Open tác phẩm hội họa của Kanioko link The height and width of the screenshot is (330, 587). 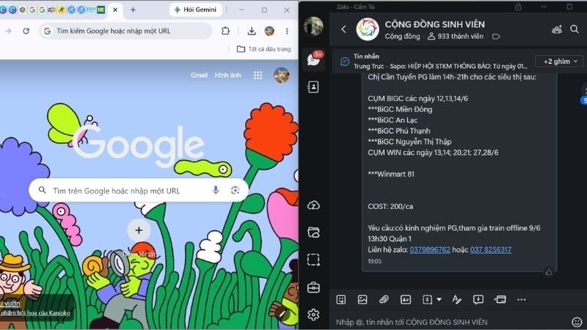35,313
